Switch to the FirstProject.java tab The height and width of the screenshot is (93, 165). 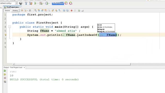(12, 7)
